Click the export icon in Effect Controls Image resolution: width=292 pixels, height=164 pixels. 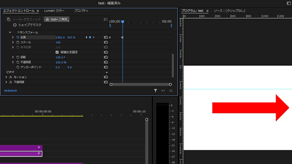[x=171, y=91]
